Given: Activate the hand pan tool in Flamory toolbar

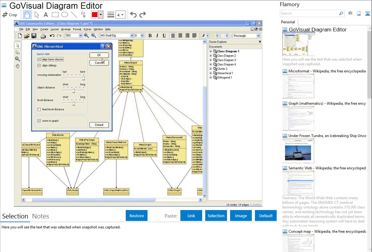Looking at the screenshot, I should tap(27, 15).
